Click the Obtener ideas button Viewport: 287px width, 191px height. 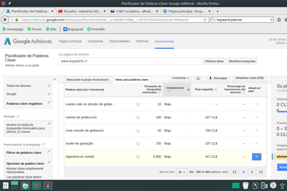pos(214,61)
